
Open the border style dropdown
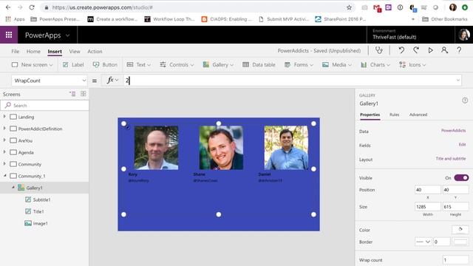click(x=423, y=242)
